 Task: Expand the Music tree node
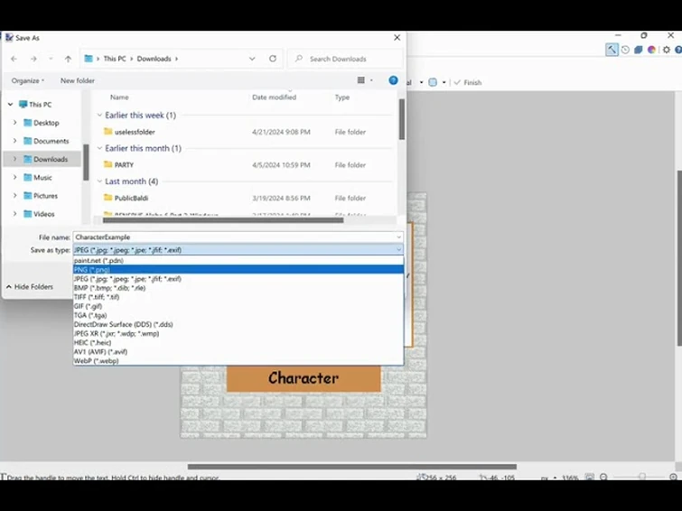[14, 178]
